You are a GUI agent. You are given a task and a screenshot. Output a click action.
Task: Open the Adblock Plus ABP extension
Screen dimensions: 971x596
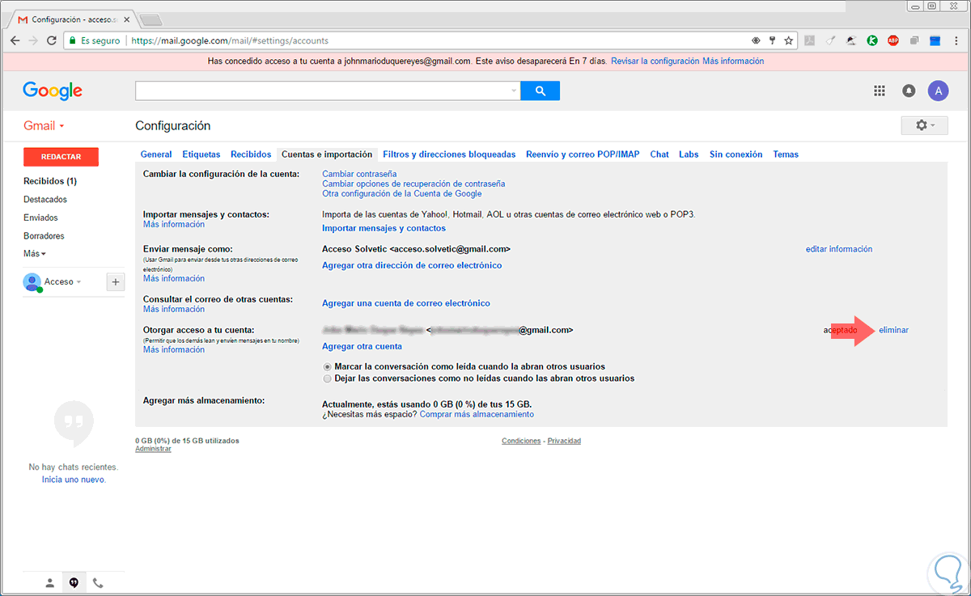893,40
